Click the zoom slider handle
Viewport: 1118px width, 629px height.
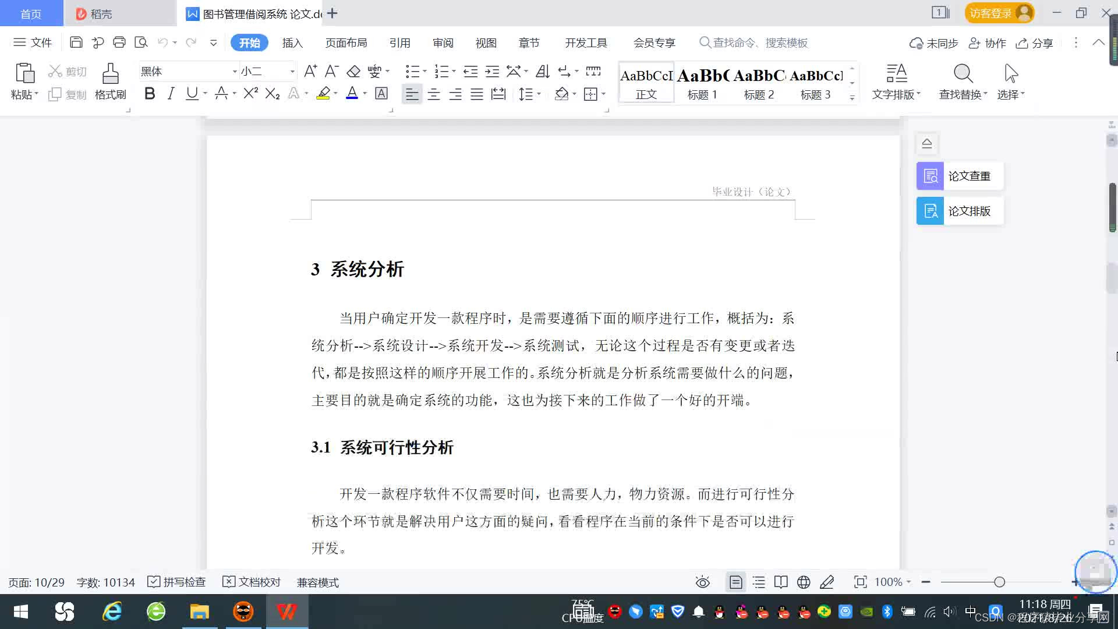1000,582
